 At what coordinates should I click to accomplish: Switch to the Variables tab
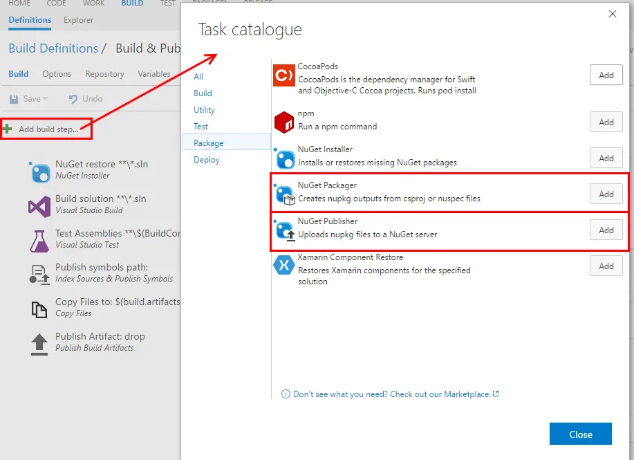coord(153,73)
